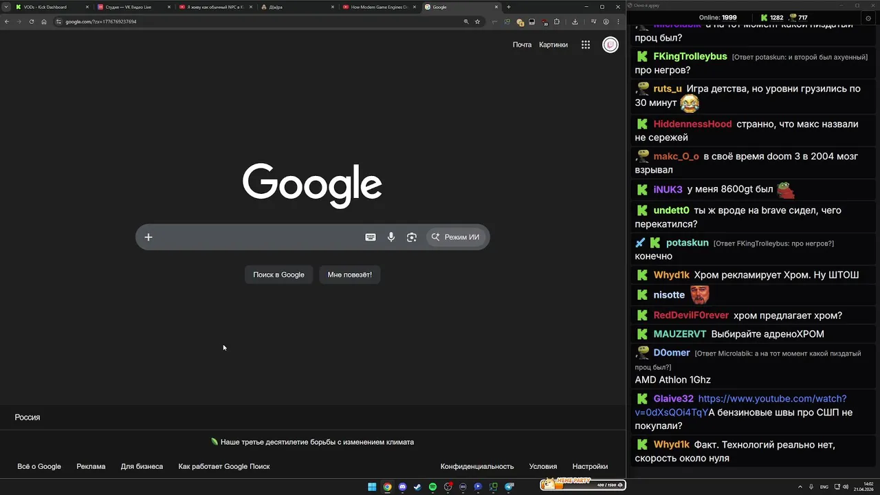The width and height of the screenshot is (880, 495).
Task: Click the Meme Party progress bar widget
Action: tap(582, 484)
